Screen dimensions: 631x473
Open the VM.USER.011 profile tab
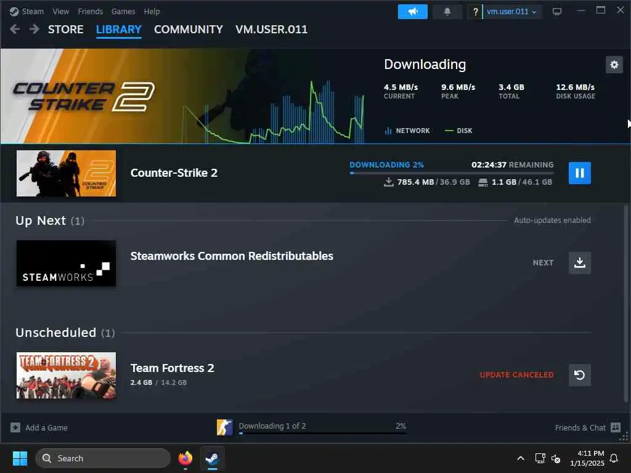coord(271,30)
